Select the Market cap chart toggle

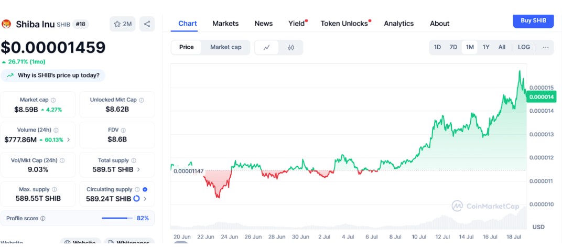click(226, 47)
